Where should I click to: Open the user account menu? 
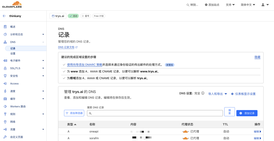[x=265, y=5]
